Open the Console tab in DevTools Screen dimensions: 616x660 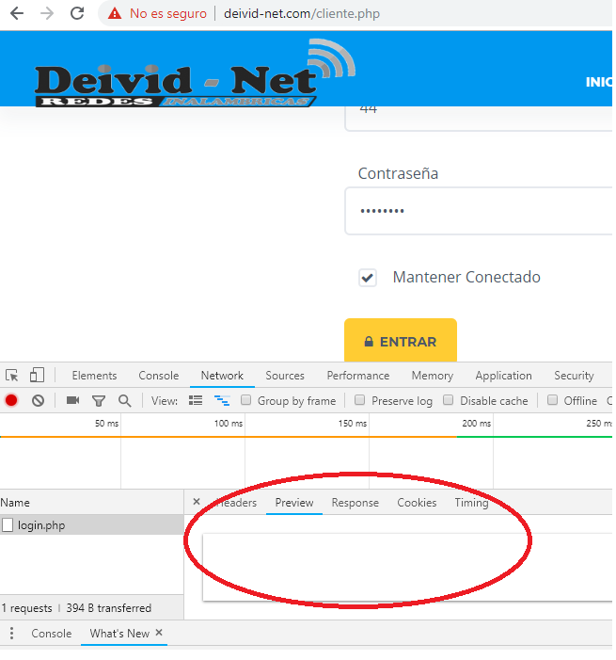click(x=158, y=376)
